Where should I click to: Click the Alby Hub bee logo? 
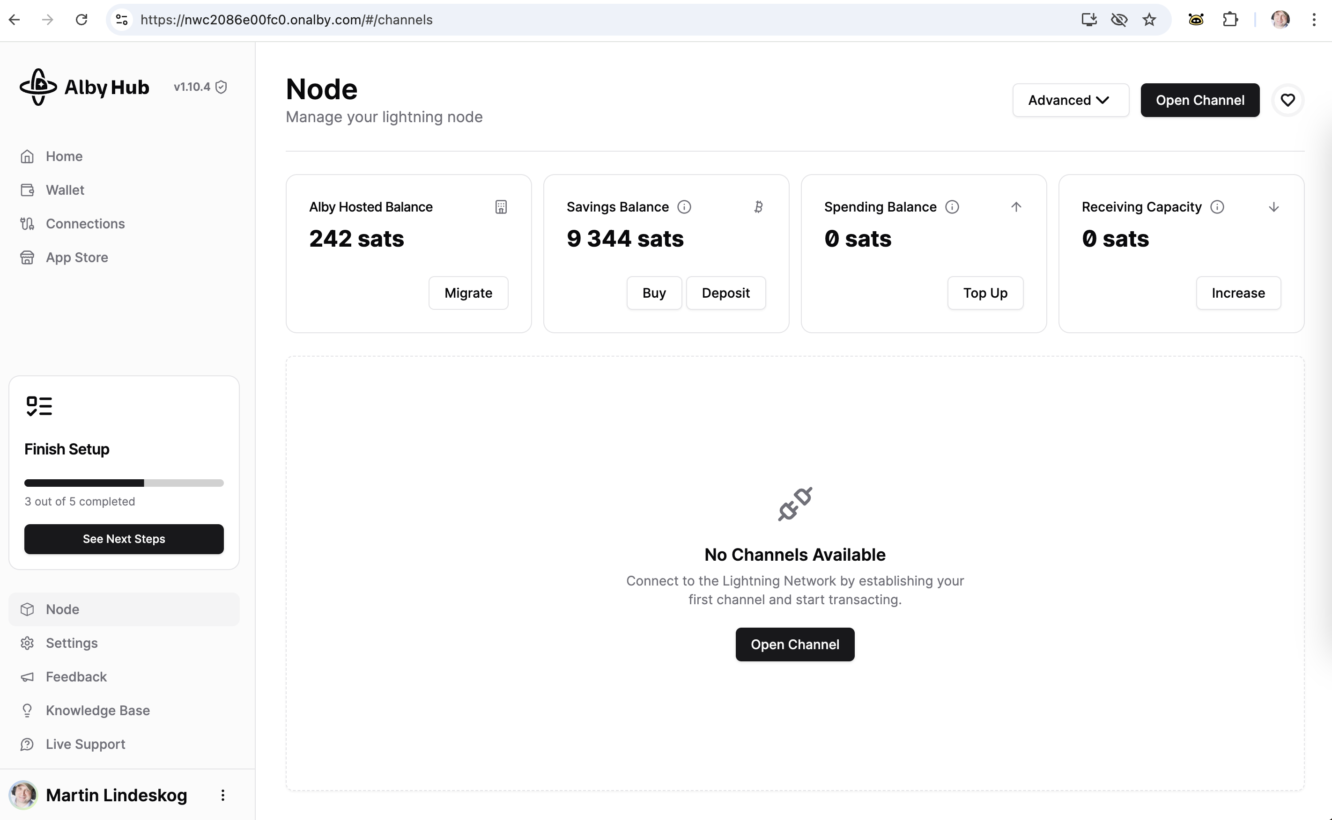[38, 87]
